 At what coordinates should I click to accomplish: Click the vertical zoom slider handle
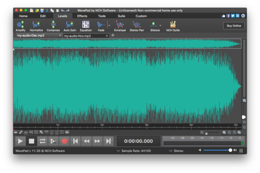tap(244, 117)
